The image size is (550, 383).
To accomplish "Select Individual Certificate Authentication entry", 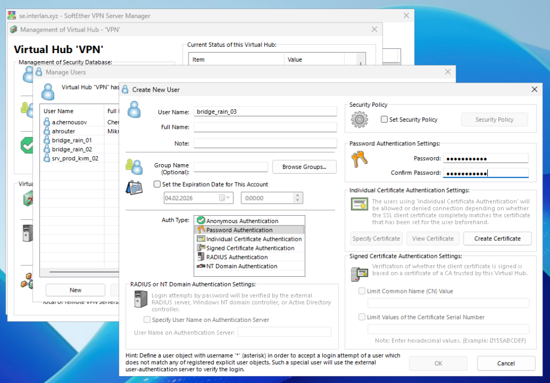I will [x=254, y=239].
